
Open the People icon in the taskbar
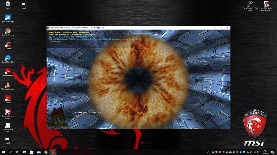click(x=208, y=152)
